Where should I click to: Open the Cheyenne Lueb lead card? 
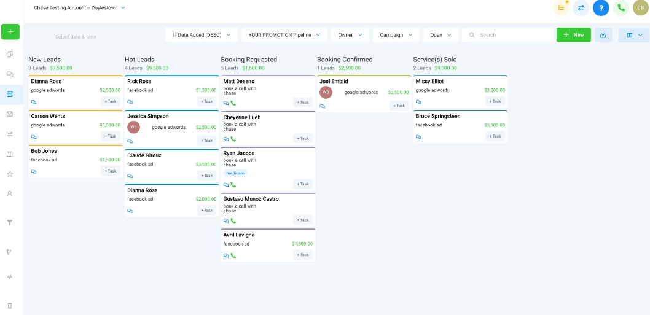(268, 128)
